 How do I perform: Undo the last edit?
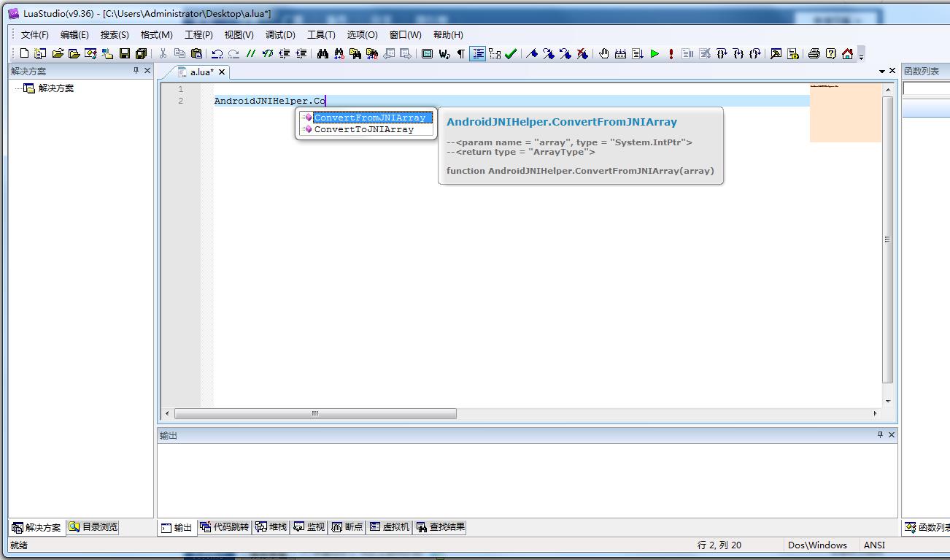[x=217, y=53]
